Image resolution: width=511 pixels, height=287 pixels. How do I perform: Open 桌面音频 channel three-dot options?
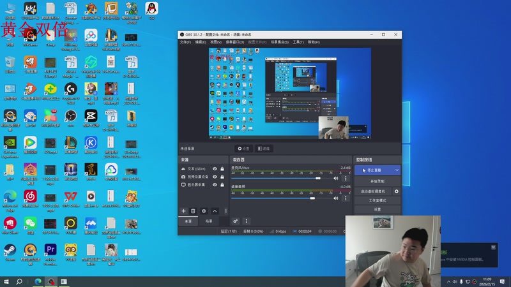pyautogui.click(x=346, y=198)
